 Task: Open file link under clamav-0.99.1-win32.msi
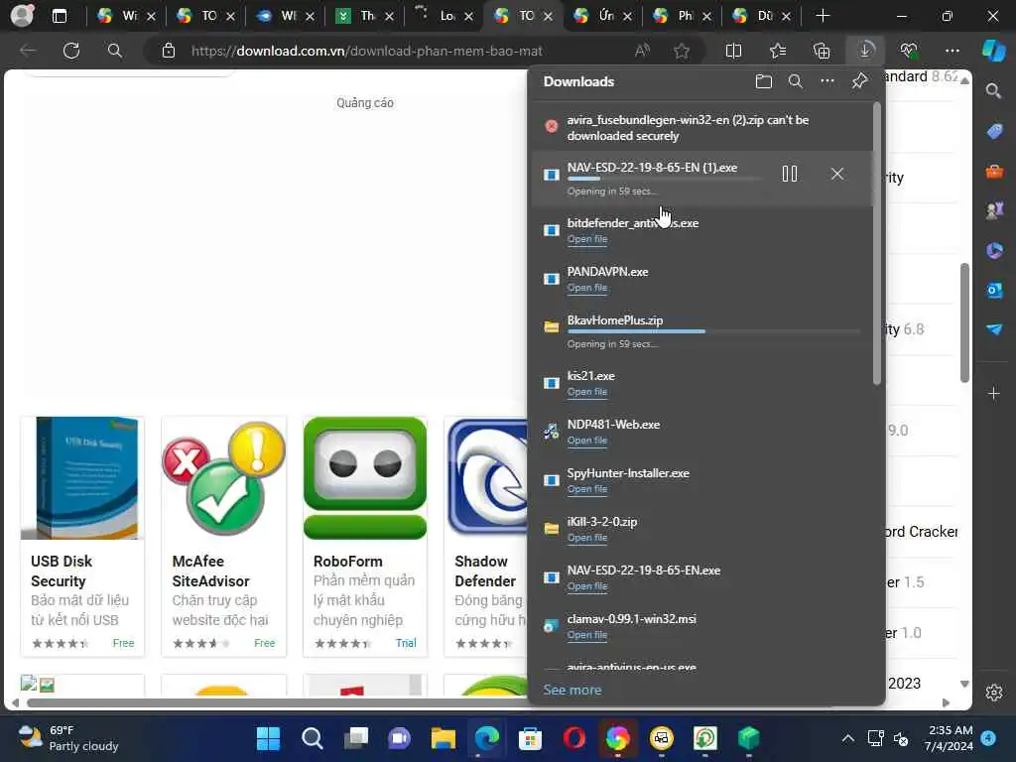(x=587, y=635)
